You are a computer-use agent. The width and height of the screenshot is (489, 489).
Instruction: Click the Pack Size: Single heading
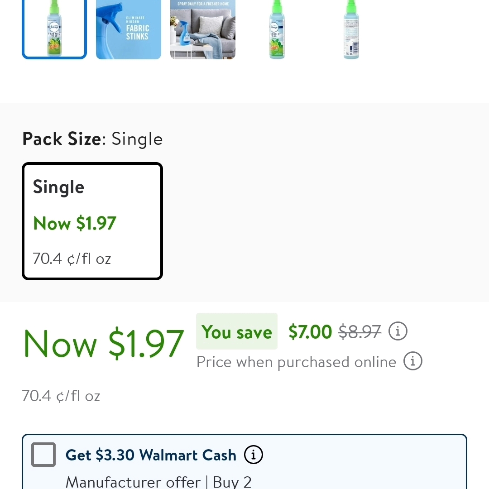[92, 139]
